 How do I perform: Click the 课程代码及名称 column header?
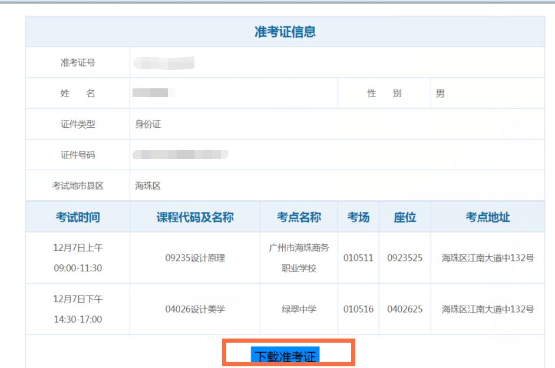click(x=195, y=217)
